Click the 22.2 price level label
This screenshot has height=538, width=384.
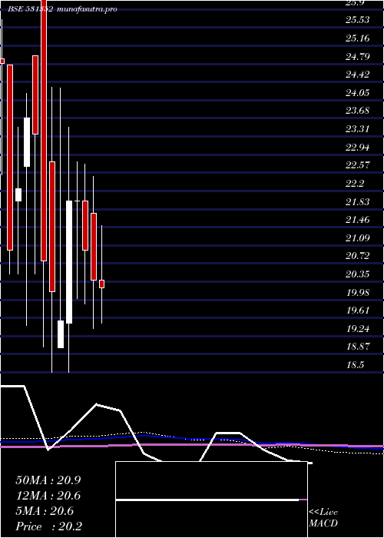[355, 184]
